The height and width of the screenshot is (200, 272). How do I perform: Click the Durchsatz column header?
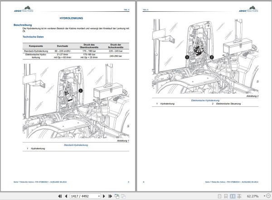63,46
